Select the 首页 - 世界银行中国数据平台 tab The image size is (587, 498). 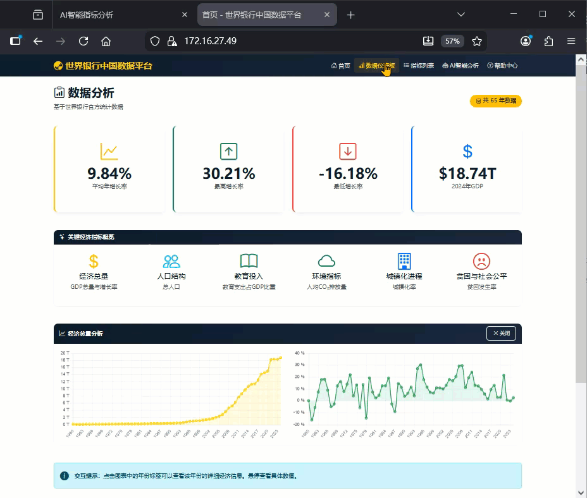pyautogui.click(x=267, y=15)
